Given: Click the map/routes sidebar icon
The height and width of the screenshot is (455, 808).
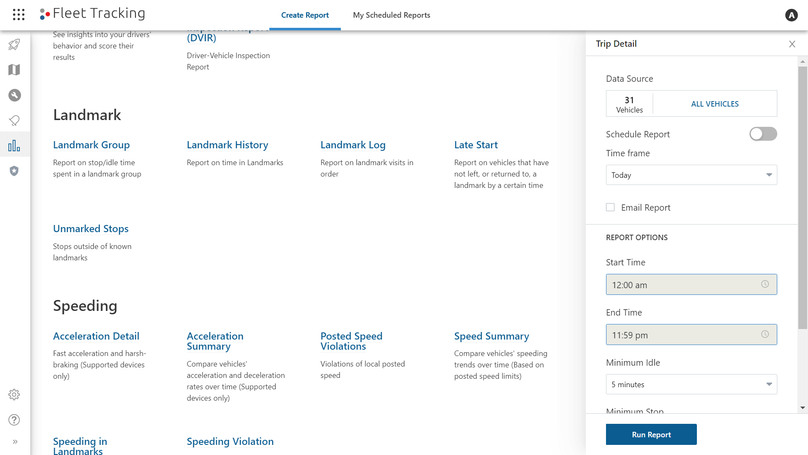Looking at the screenshot, I should click(15, 70).
